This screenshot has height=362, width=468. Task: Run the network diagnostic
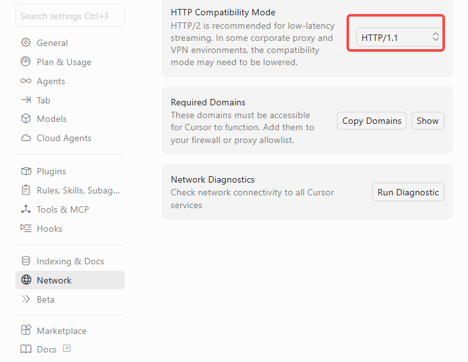408,192
